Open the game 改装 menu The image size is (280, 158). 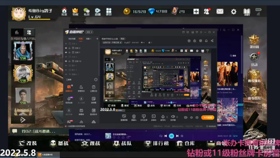[x=28, y=143]
